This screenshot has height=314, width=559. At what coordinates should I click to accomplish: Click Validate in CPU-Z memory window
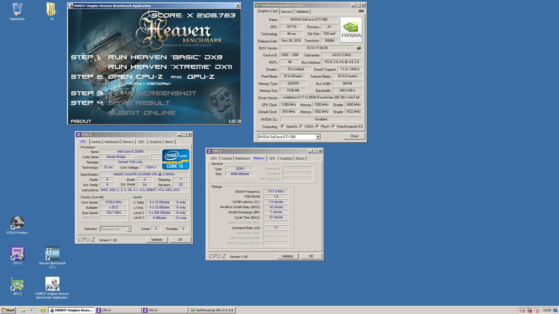(x=287, y=256)
